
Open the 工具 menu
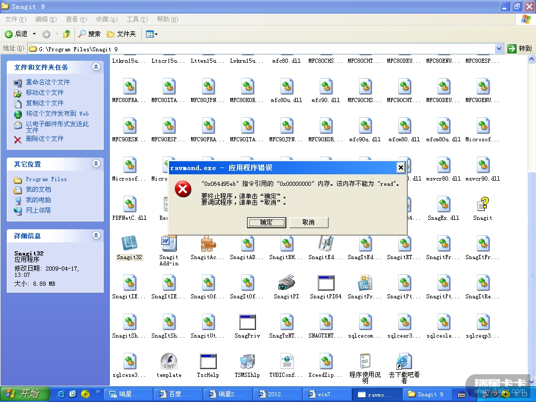(x=137, y=19)
